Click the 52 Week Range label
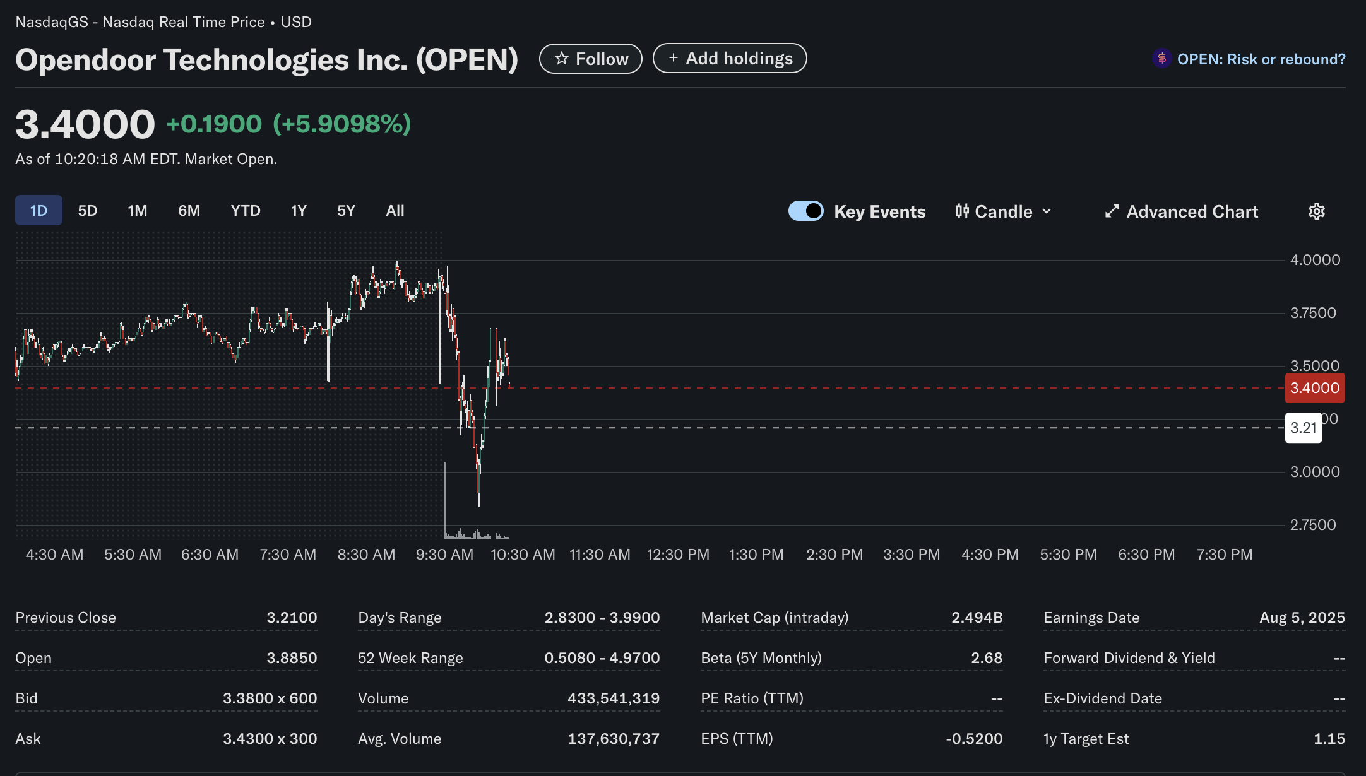Viewport: 1366px width, 776px height. coord(410,658)
